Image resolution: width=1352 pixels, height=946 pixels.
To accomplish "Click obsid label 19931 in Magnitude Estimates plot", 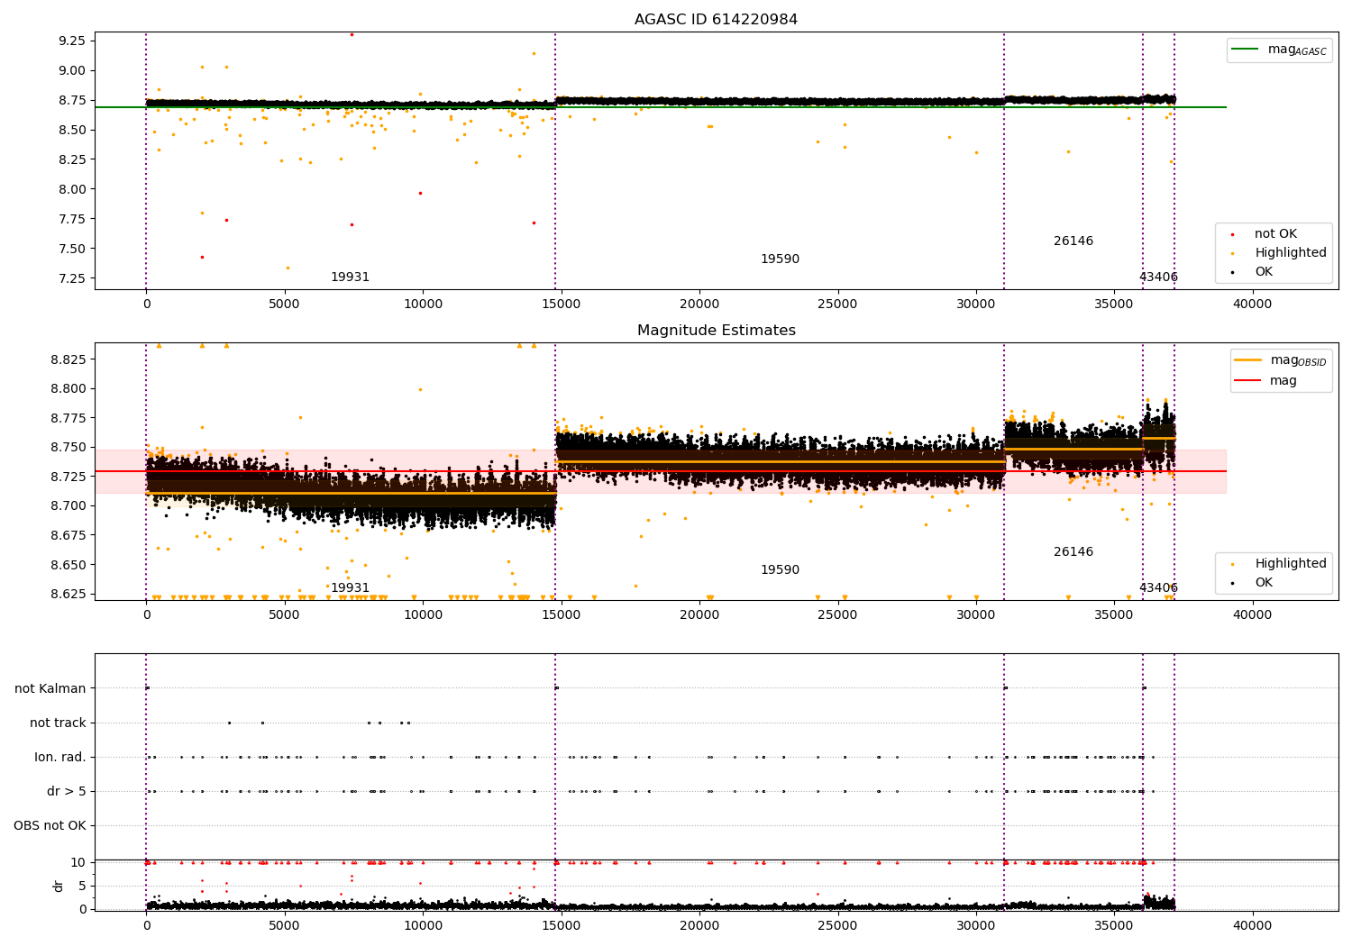I will 350,588.
